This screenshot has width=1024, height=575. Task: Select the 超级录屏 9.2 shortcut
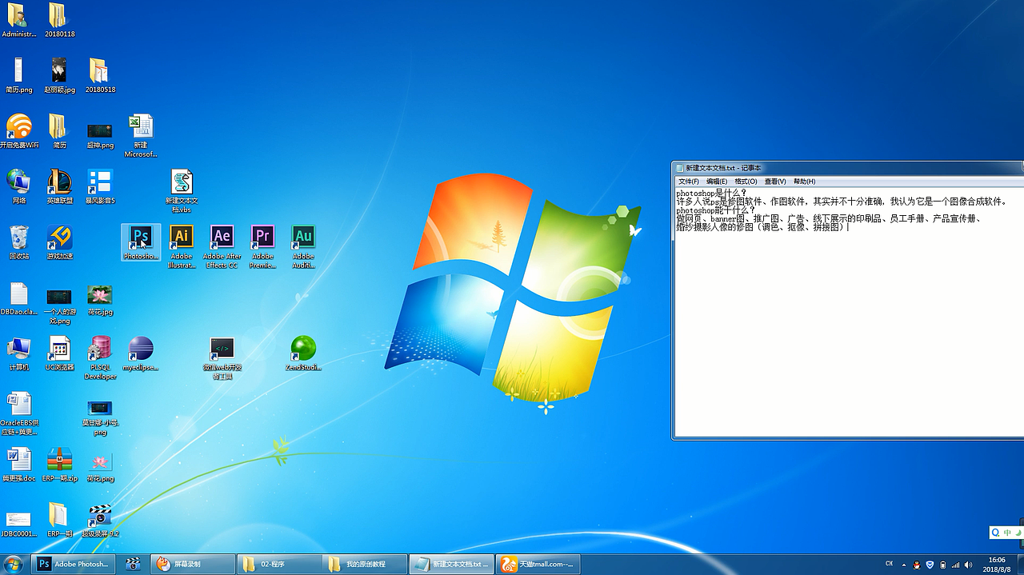click(x=100, y=520)
